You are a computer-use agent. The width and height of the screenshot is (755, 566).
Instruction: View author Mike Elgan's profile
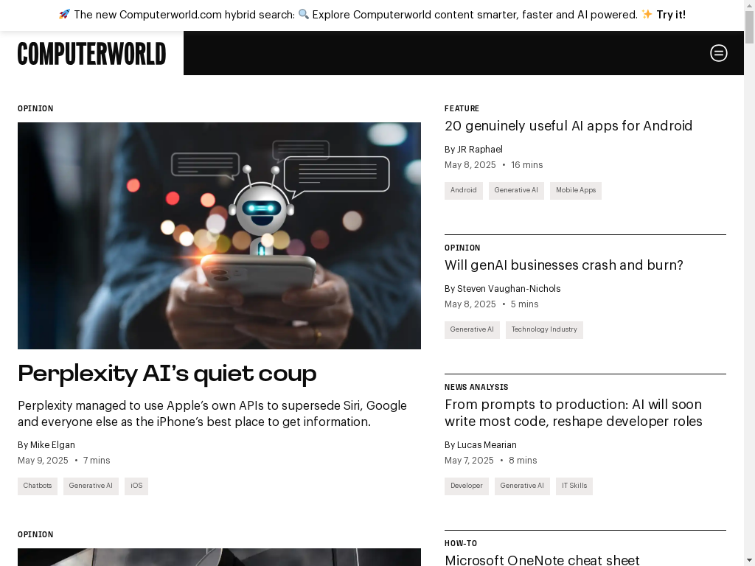[x=52, y=445]
